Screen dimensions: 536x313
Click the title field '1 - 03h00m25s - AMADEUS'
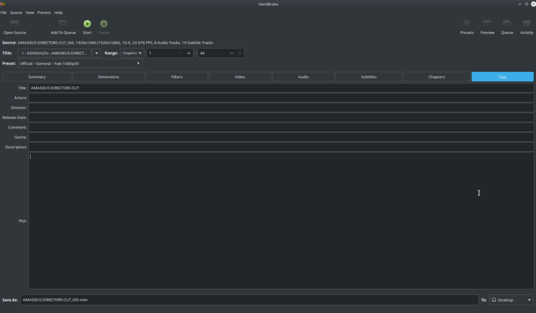(x=54, y=53)
